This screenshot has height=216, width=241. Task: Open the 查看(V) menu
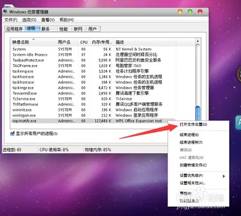[48, 20]
